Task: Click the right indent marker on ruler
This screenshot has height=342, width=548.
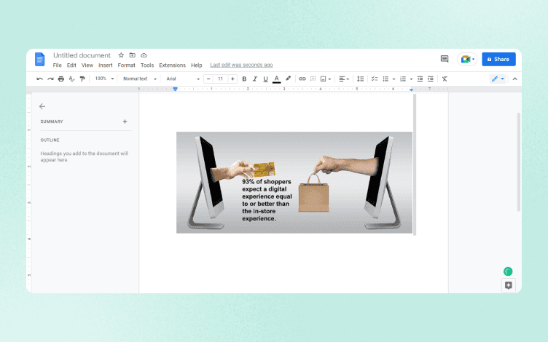Action: point(411,90)
